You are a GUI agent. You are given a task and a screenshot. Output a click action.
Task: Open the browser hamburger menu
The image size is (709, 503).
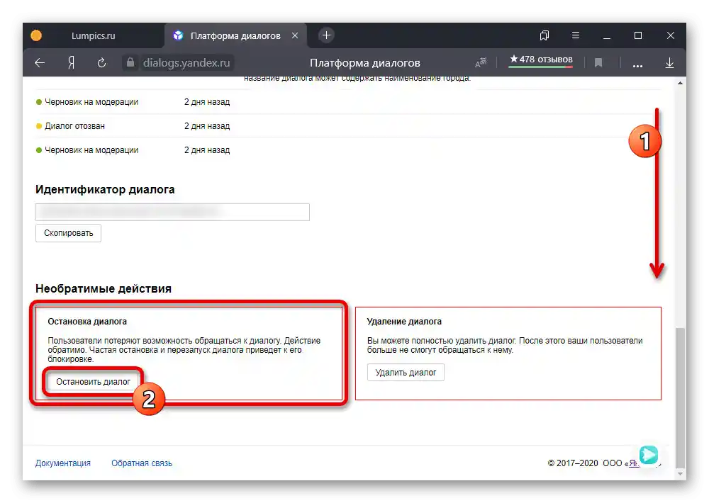[576, 35]
